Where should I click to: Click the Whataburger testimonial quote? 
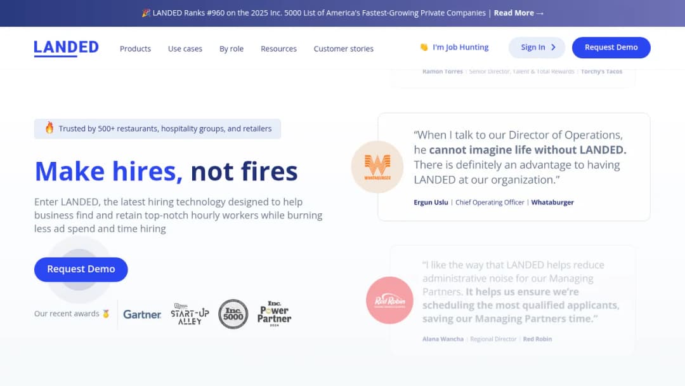click(x=520, y=157)
